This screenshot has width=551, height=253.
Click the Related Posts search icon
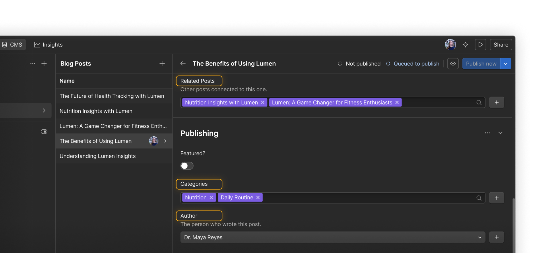(x=479, y=103)
